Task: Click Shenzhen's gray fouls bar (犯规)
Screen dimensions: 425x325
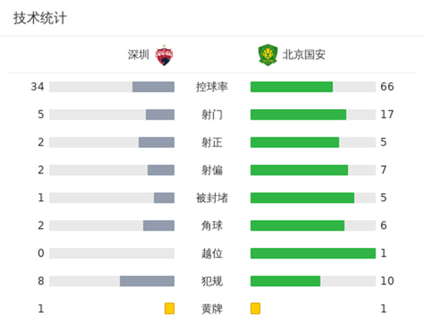Action: (x=147, y=281)
